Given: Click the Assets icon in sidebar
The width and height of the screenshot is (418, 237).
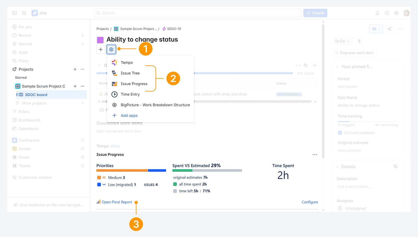Looking at the screenshot, I should pos(14,149).
